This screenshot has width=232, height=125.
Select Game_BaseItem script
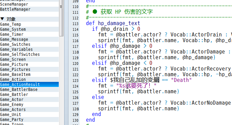click(x=15, y=74)
